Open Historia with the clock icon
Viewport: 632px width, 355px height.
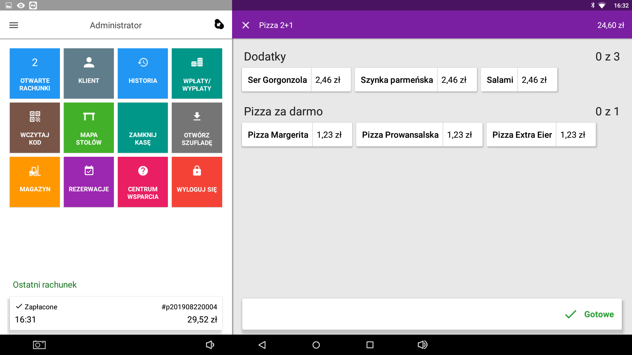(143, 73)
